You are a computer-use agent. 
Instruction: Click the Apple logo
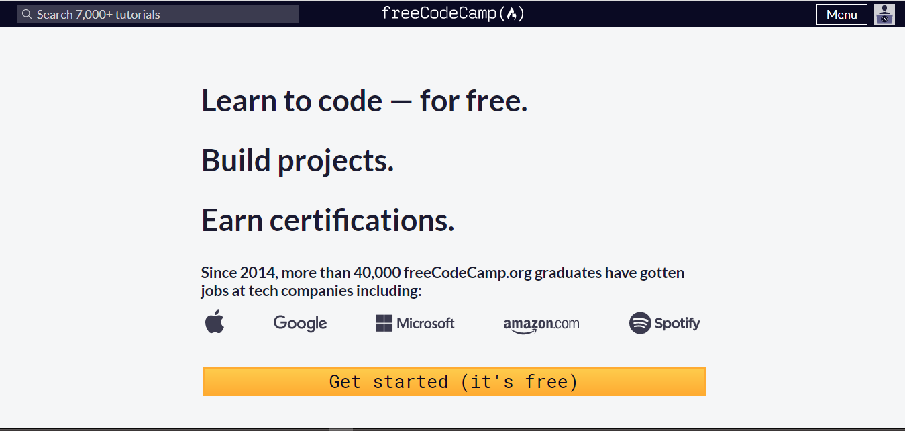(x=214, y=322)
